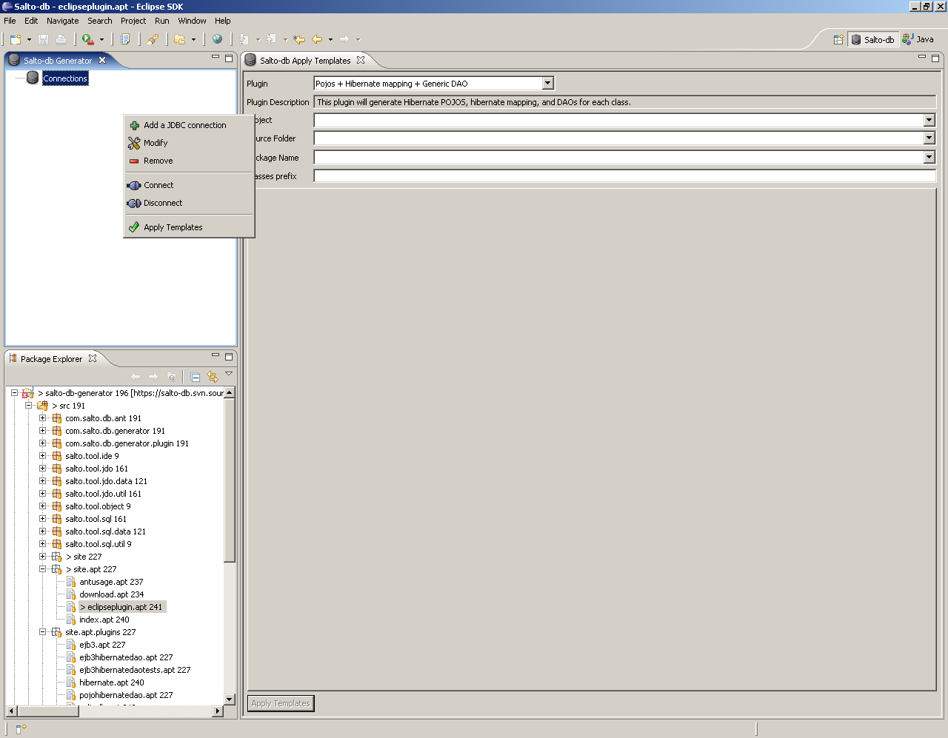Select the Connections tree node
Image resolution: width=948 pixels, height=738 pixels.
[65, 78]
